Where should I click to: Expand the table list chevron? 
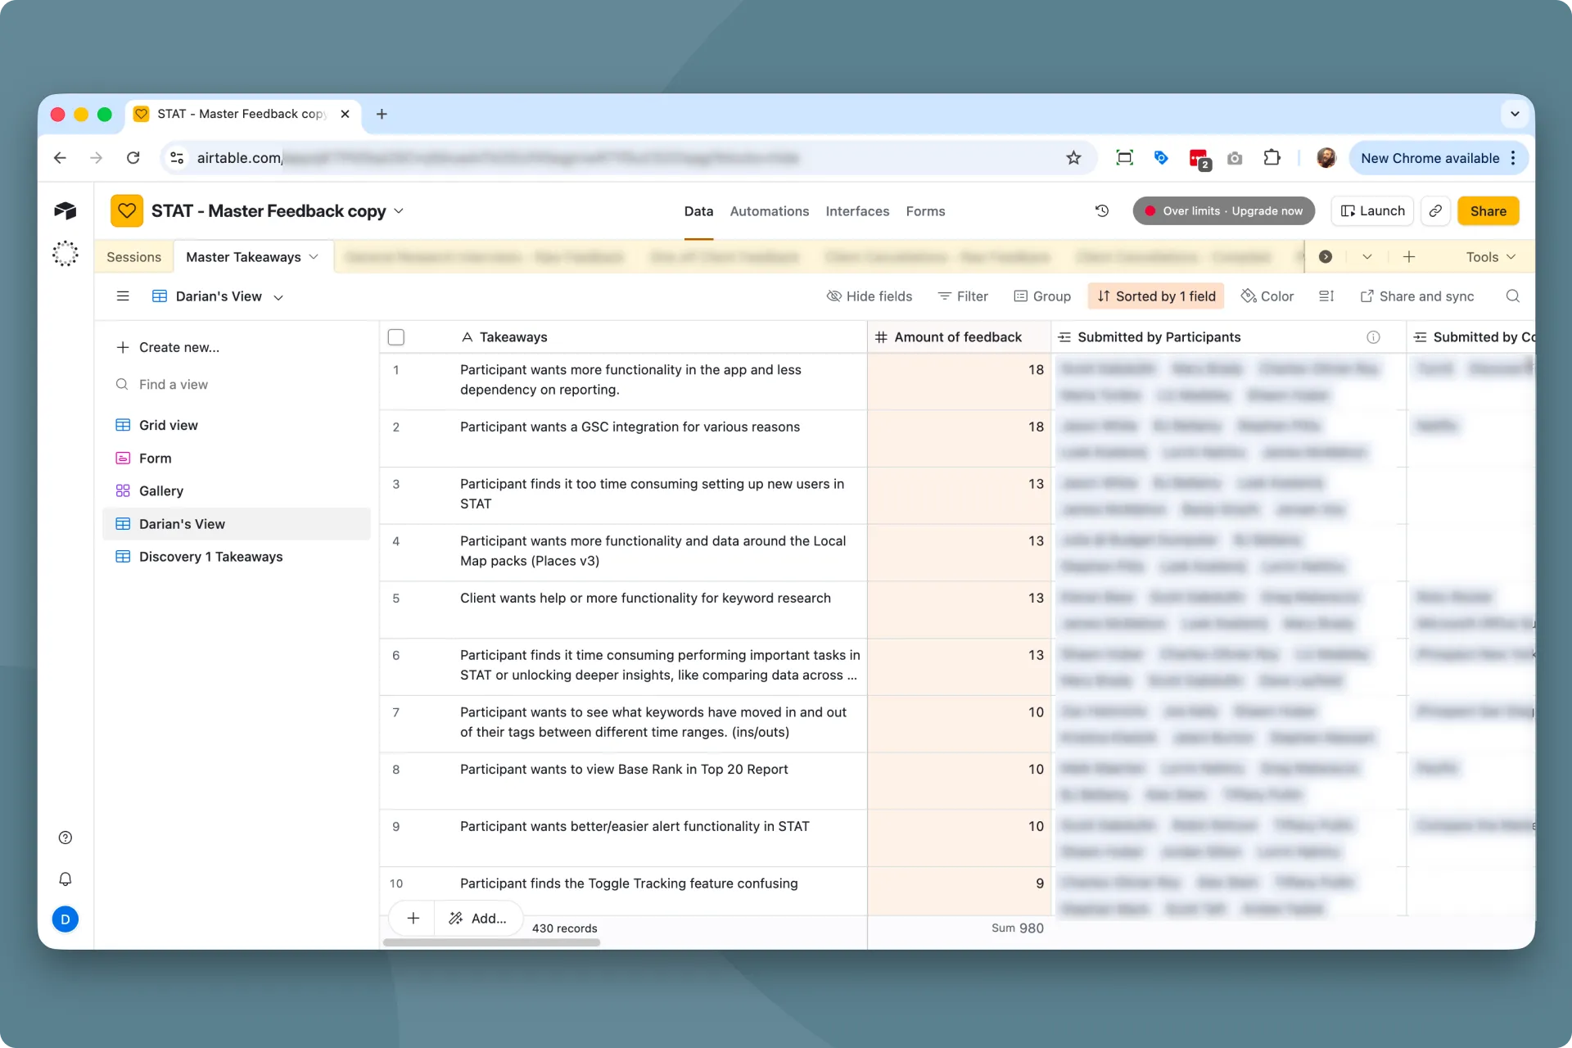pos(1367,257)
